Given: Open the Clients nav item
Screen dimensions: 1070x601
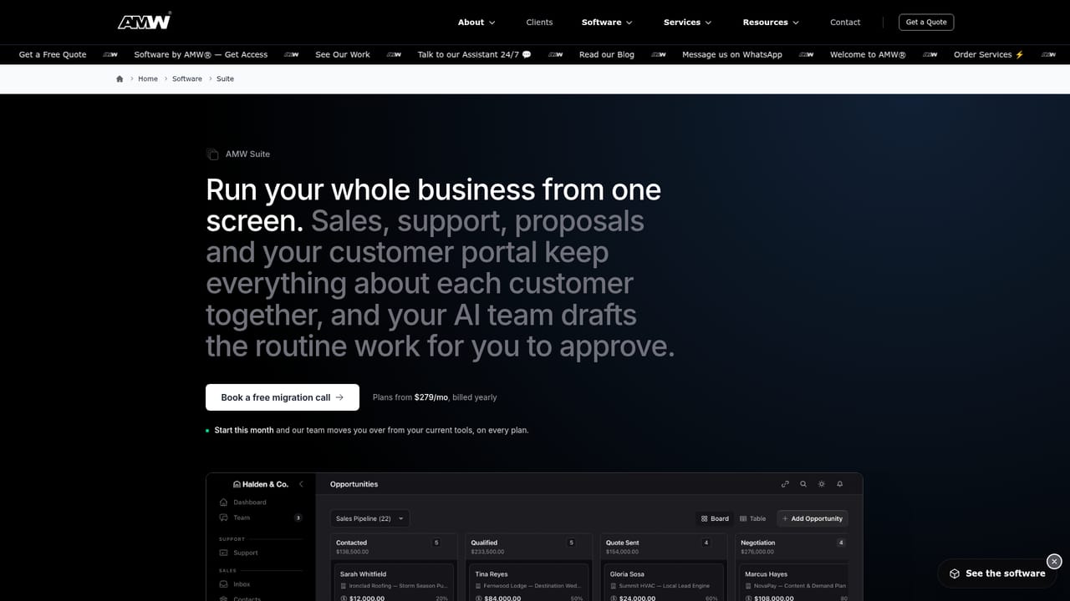Looking at the screenshot, I should point(539,22).
